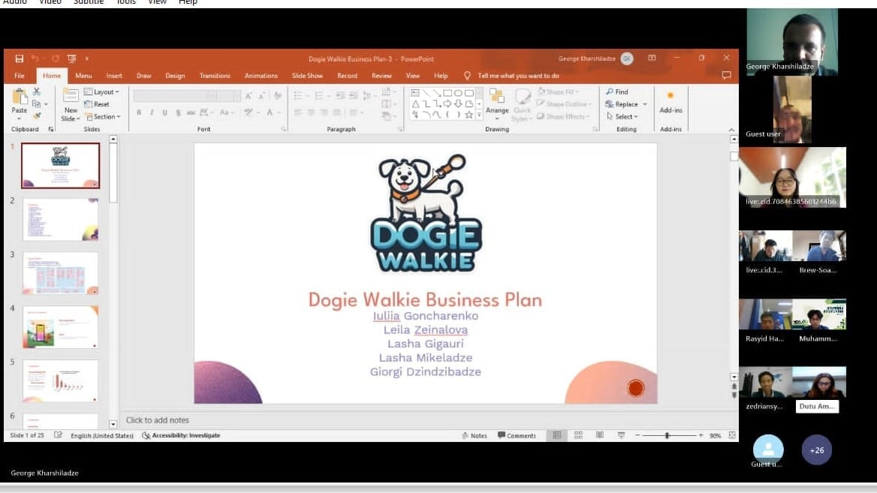The height and width of the screenshot is (493, 877).
Task: Toggle the Notes pane in status bar
Action: (475, 435)
